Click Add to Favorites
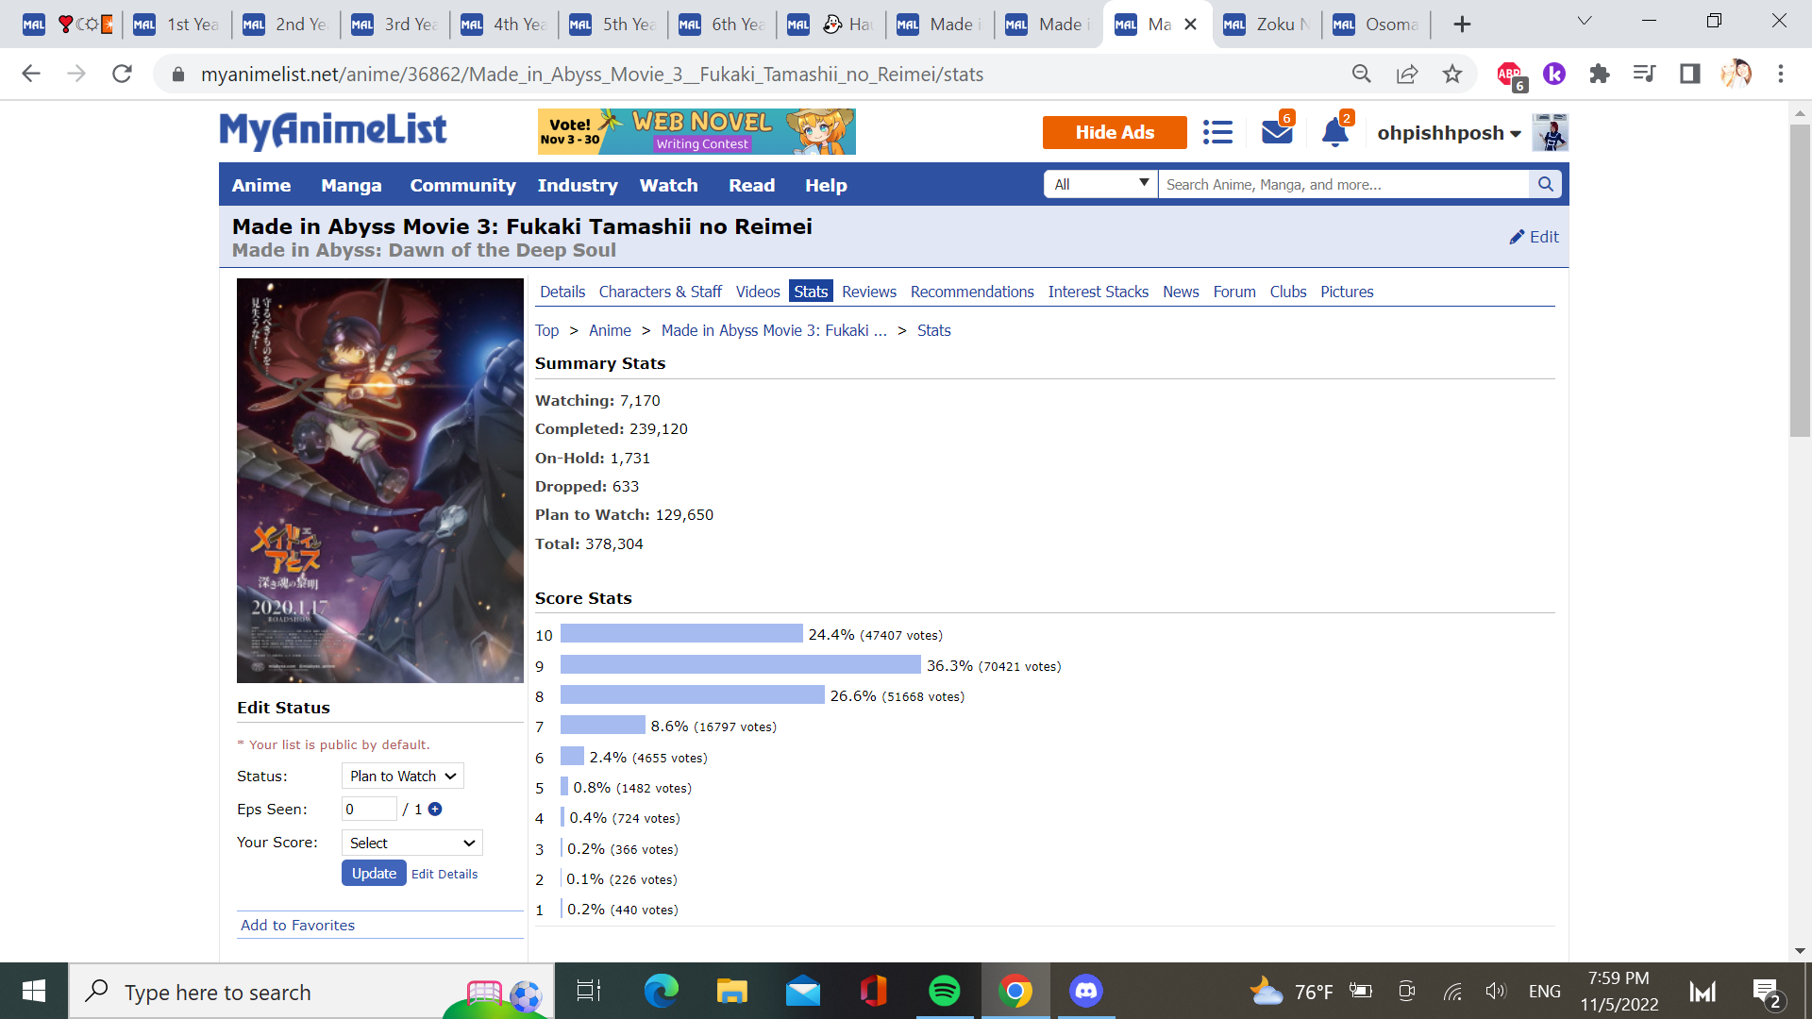 (x=297, y=925)
